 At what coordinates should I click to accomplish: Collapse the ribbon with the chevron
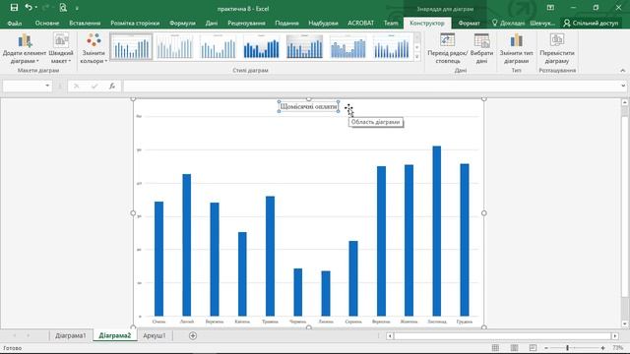(x=622, y=70)
